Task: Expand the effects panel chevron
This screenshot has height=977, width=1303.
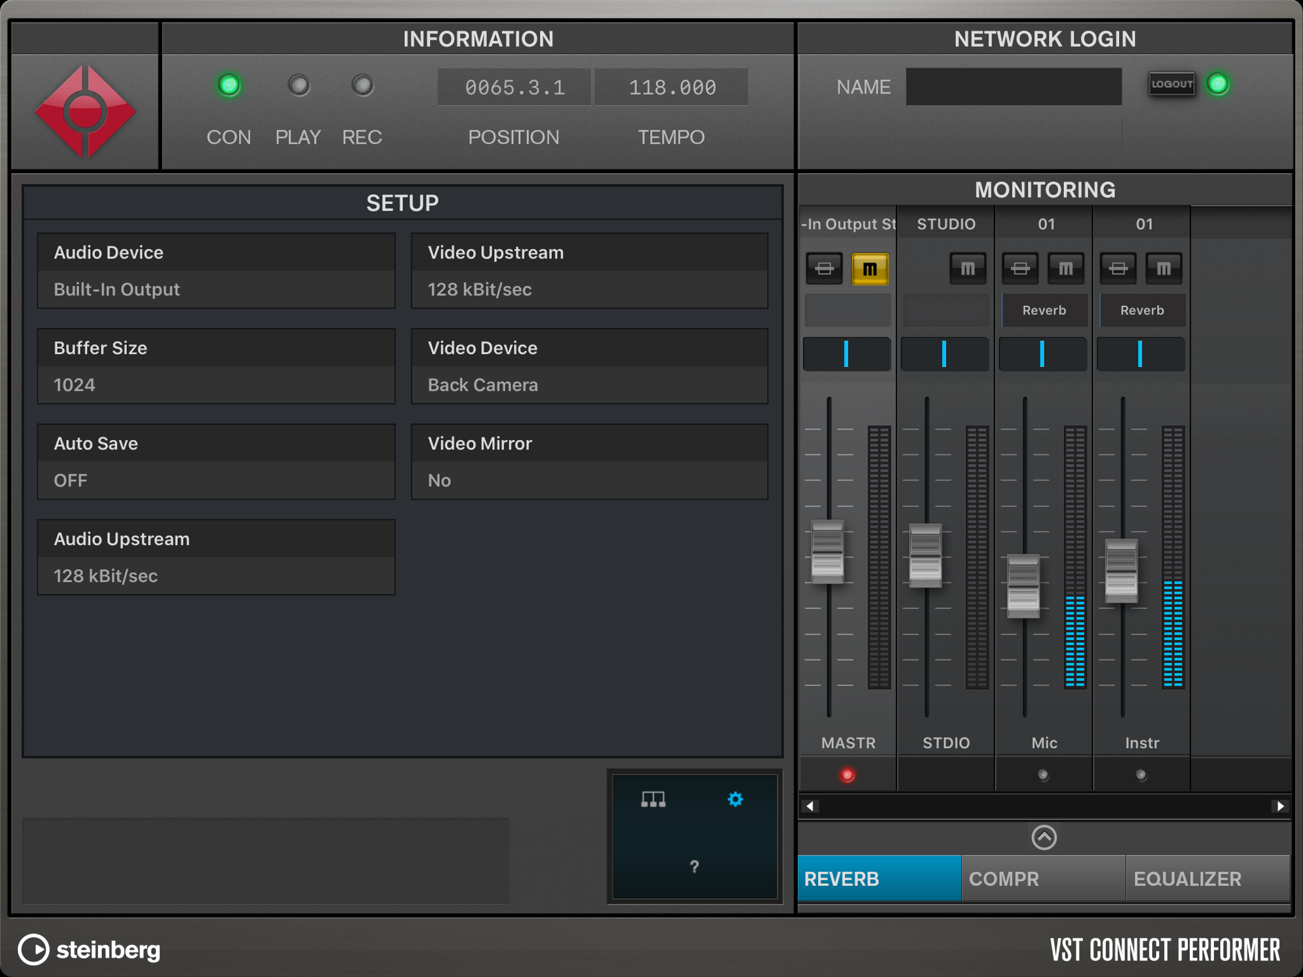Action: click(x=1044, y=837)
